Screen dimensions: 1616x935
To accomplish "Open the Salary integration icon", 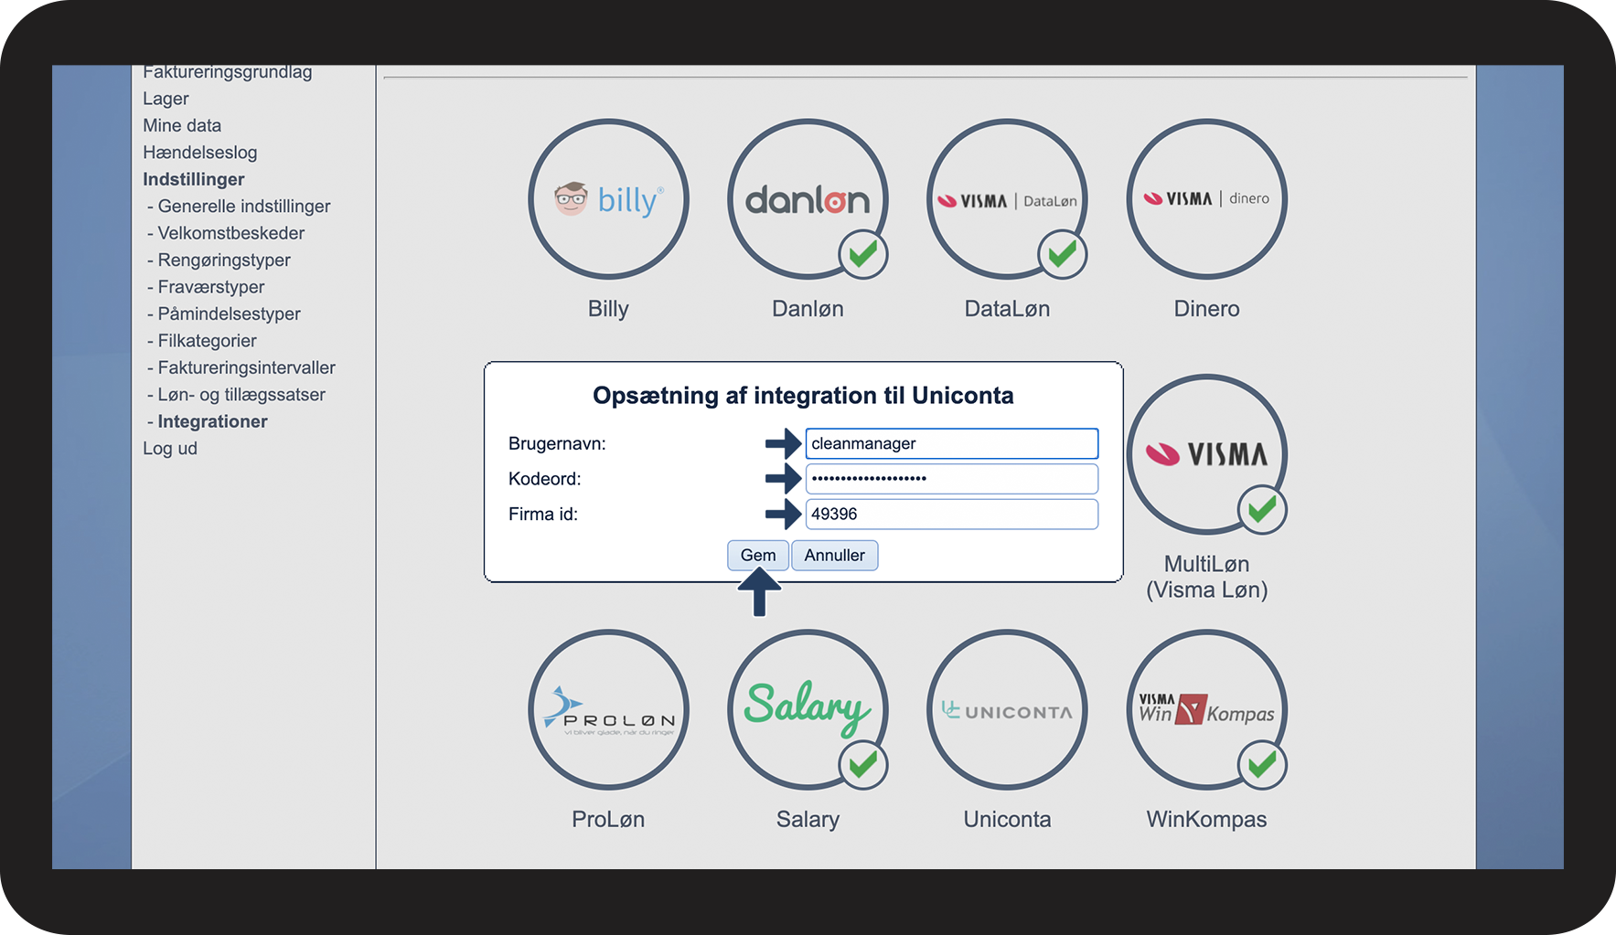I will tap(808, 709).
